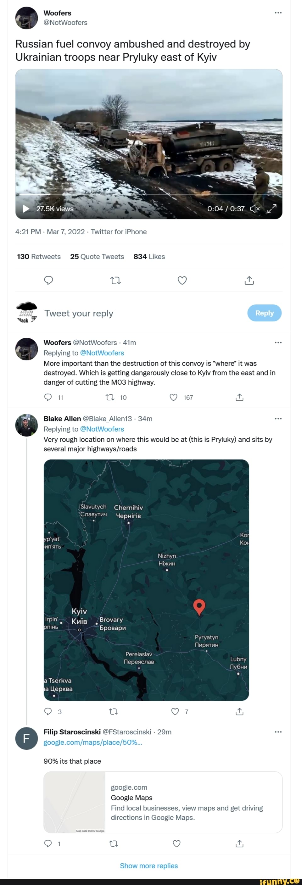
Task: Play the convoy video
Action: 26,209
